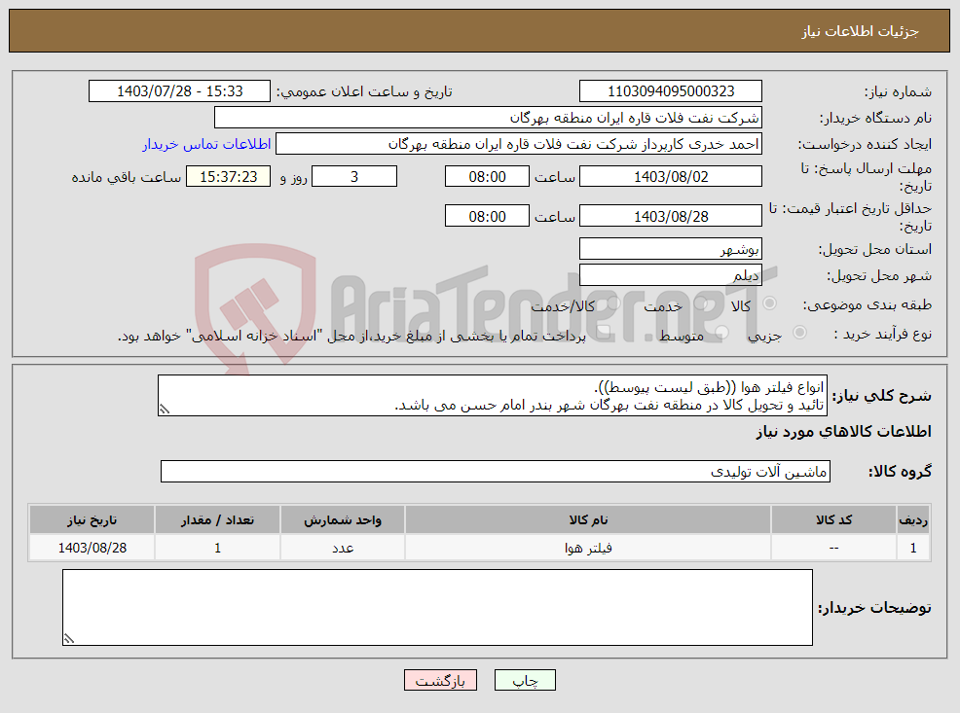Click the table date cell 1403/08/28
This screenshot has width=960, height=713.
(92, 548)
